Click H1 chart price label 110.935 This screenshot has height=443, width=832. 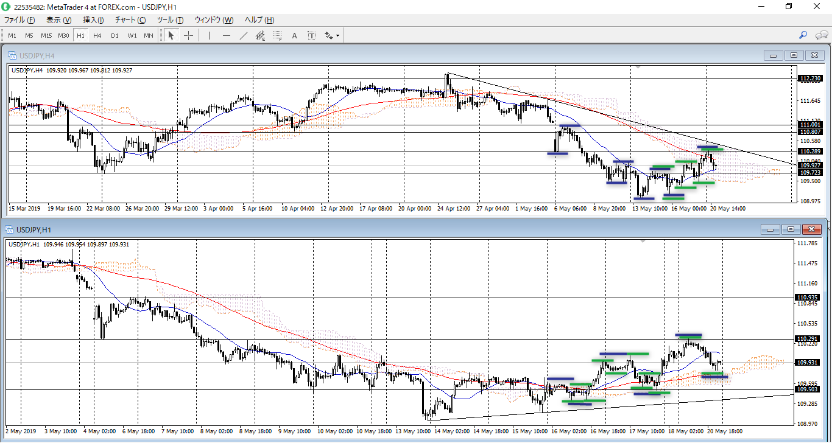[808, 298]
